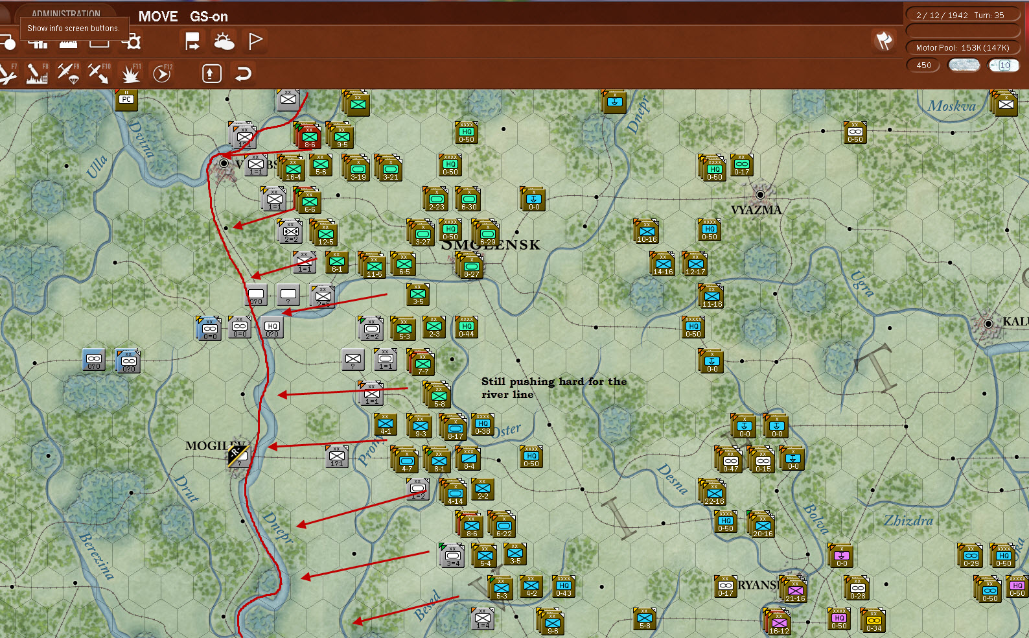Click the boxed up-arrow toolbar icon

coord(212,73)
